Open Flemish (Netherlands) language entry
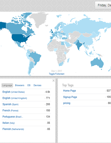Screen dimensions: 111x143 point(13,129)
